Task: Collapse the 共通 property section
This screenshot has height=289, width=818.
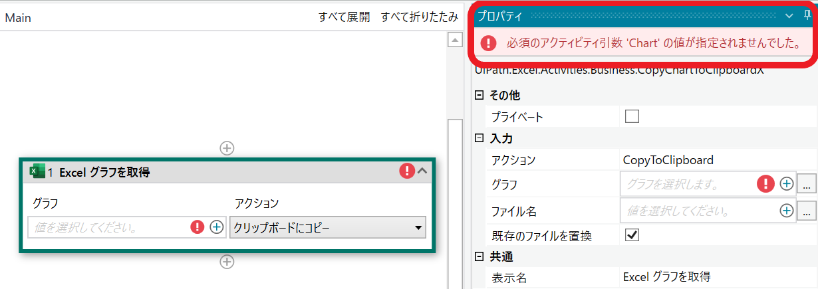Action: 479,257
